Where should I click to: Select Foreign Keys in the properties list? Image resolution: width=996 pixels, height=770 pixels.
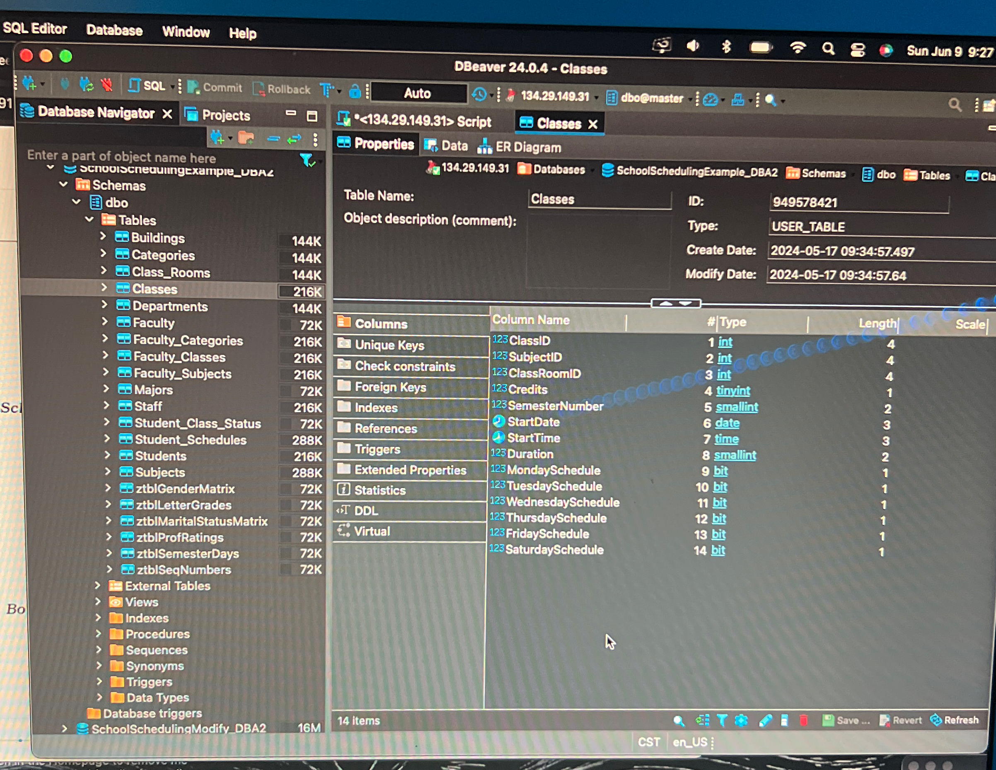[x=390, y=387]
